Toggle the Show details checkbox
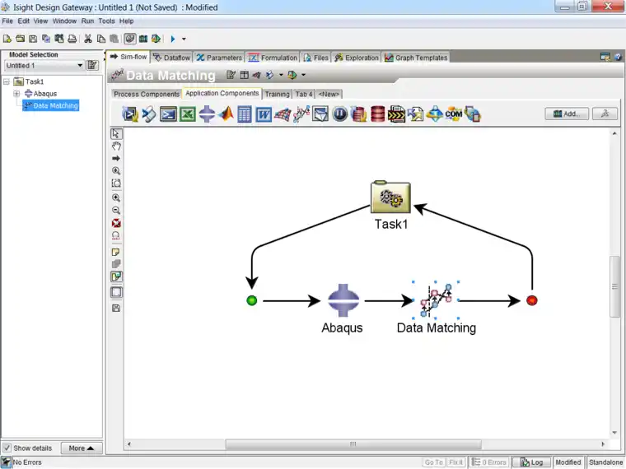 (x=7, y=448)
